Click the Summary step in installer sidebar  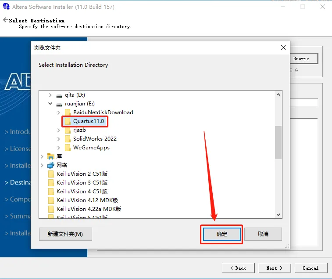[18, 216]
